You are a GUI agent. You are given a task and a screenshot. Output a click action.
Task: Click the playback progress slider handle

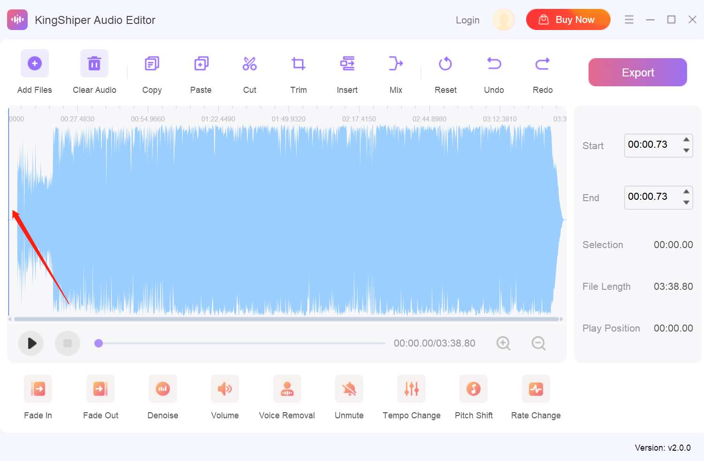point(99,343)
